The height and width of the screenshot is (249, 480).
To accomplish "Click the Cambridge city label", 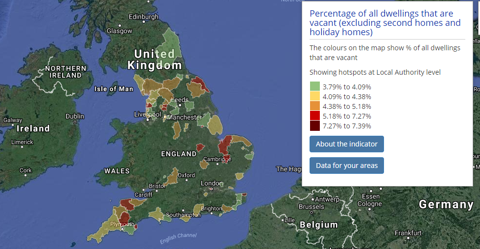I will pos(217,159).
